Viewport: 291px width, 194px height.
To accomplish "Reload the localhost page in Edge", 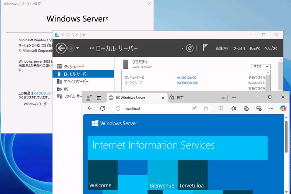I will tap(103, 108).
